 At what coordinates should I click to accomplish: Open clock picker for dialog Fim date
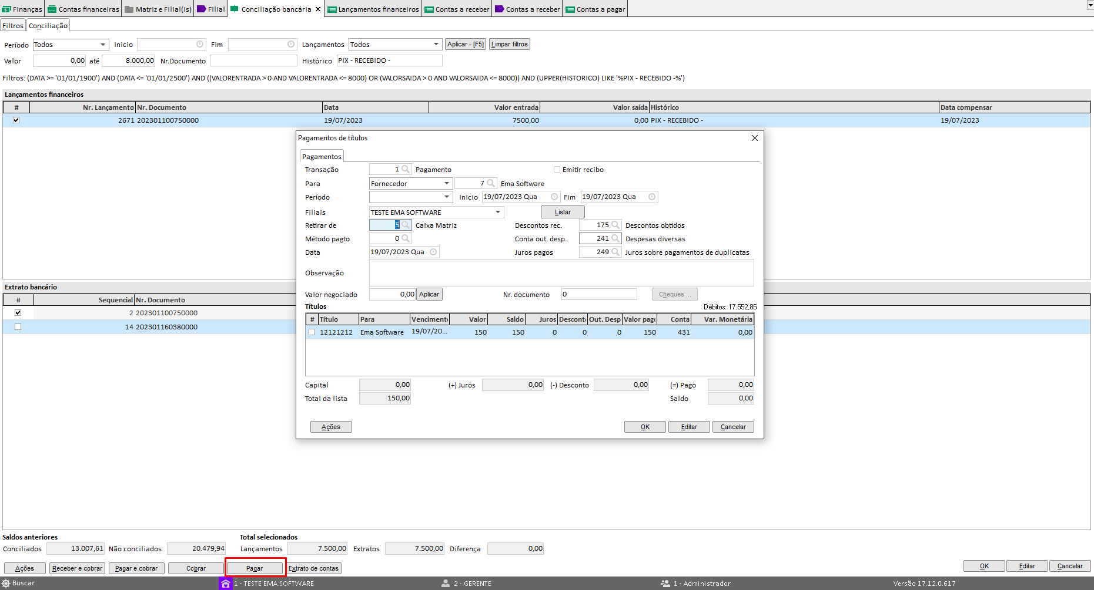pyautogui.click(x=652, y=197)
